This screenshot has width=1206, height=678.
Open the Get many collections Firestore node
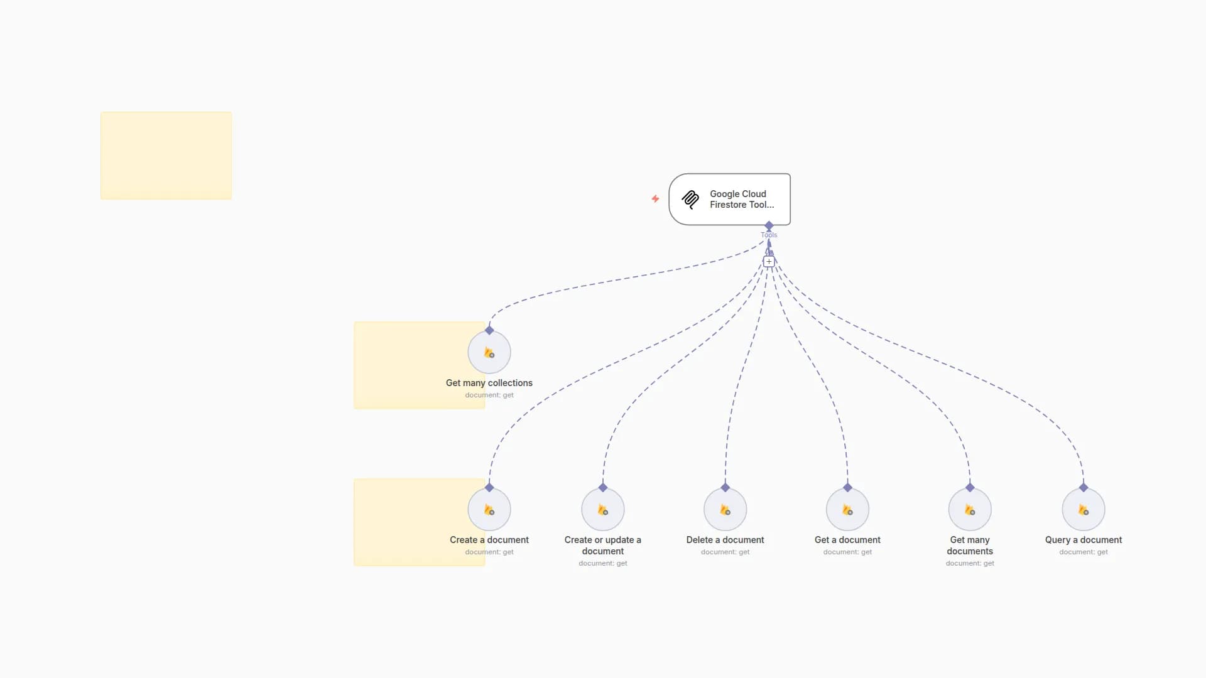coord(489,353)
